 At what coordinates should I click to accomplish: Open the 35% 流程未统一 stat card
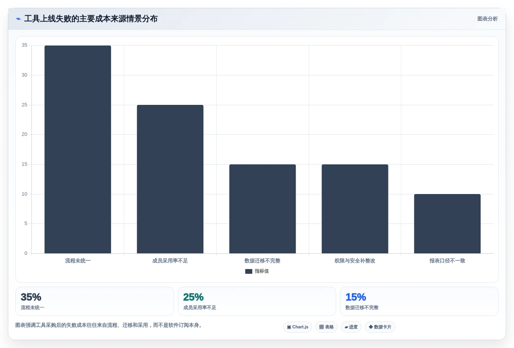(95, 301)
